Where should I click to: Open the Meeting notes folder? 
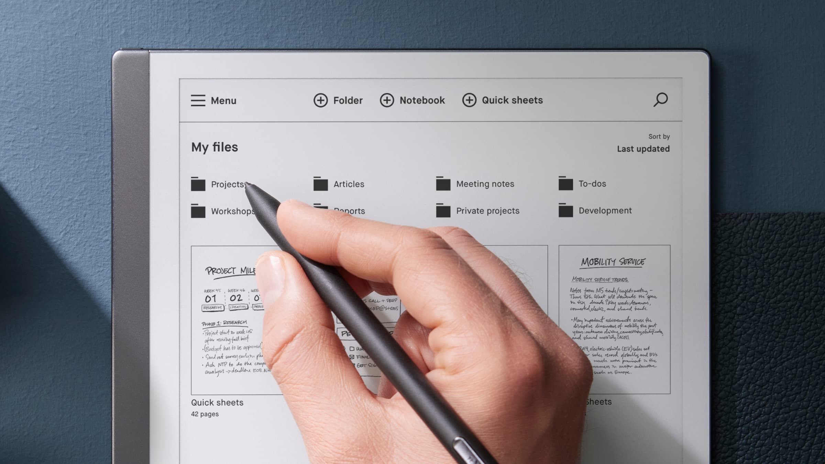485,184
